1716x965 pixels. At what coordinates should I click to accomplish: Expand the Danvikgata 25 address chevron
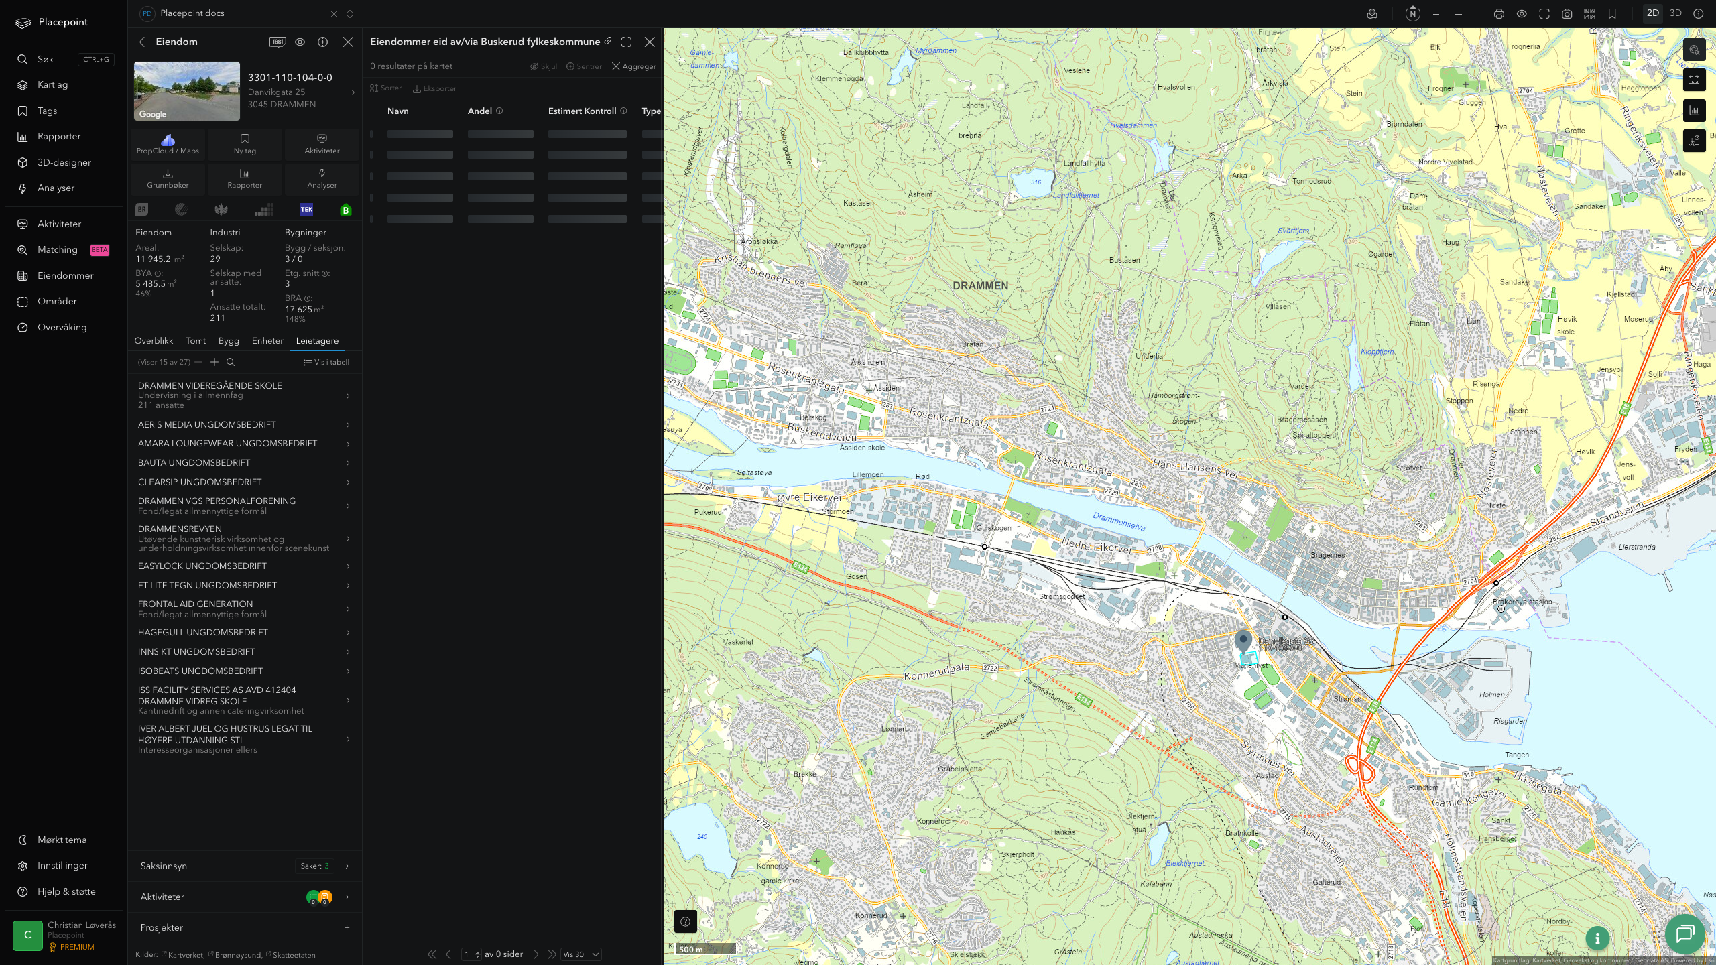353,92
